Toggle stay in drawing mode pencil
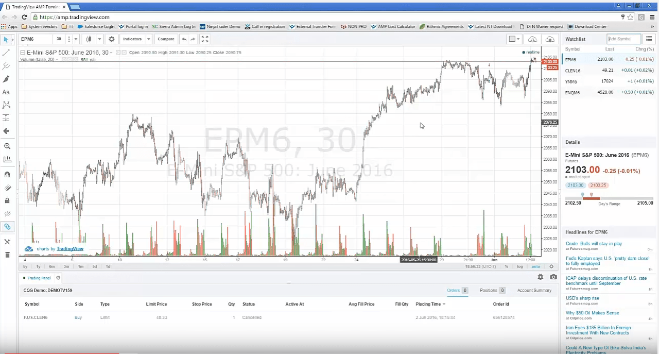 click(7, 188)
